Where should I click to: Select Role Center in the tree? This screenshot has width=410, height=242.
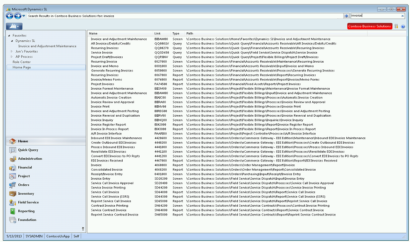tap(22, 62)
